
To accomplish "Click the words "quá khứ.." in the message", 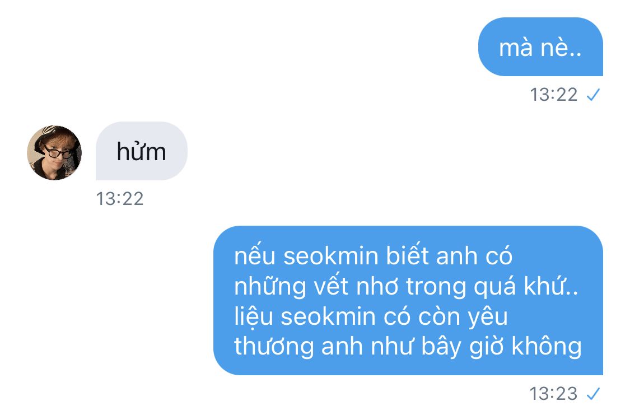I will [526, 287].
